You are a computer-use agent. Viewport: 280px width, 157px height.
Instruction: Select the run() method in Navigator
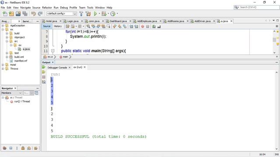pyautogui.click(x=22, y=102)
